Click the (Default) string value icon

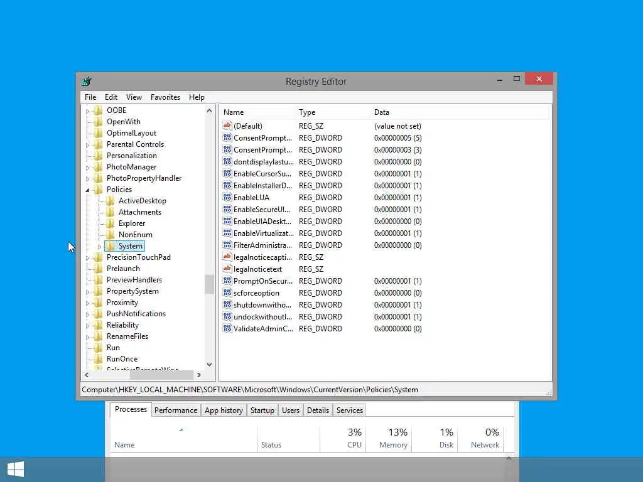coord(227,126)
